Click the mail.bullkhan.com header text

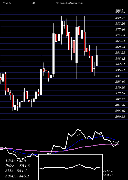tap(71, 3)
